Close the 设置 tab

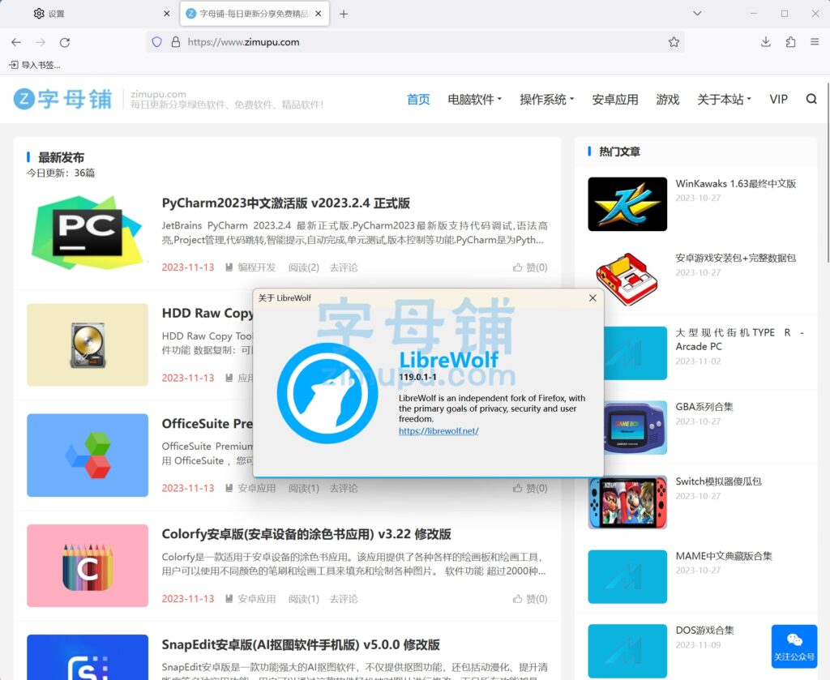pyautogui.click(x=167, y=14)
